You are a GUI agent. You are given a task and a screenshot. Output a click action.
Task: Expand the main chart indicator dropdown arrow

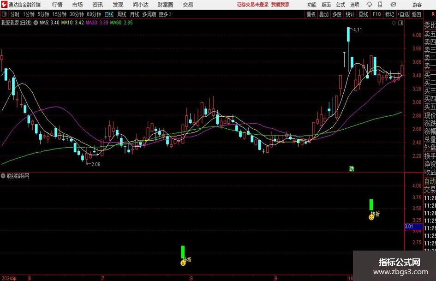pyautogui.click(x=36, y=23)
